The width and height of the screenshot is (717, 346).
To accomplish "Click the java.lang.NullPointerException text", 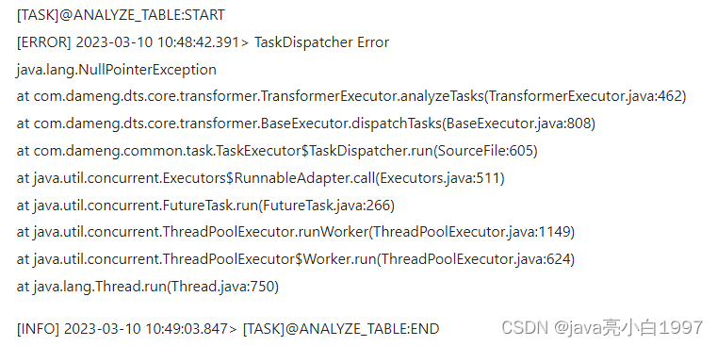I will point(116,70).
